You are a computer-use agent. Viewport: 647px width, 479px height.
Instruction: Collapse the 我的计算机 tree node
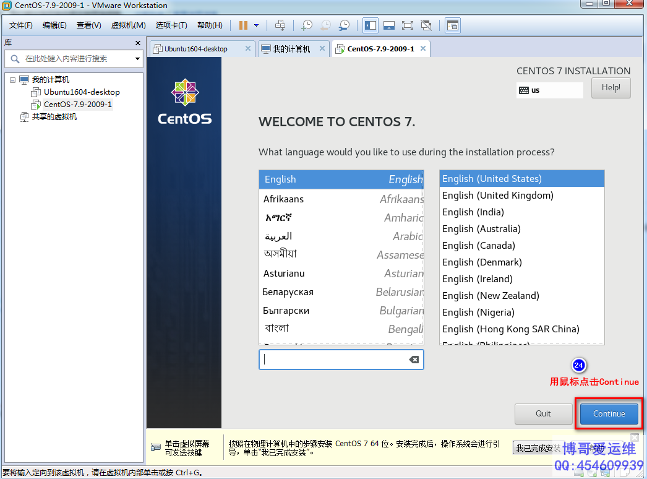tap(12, 80)
